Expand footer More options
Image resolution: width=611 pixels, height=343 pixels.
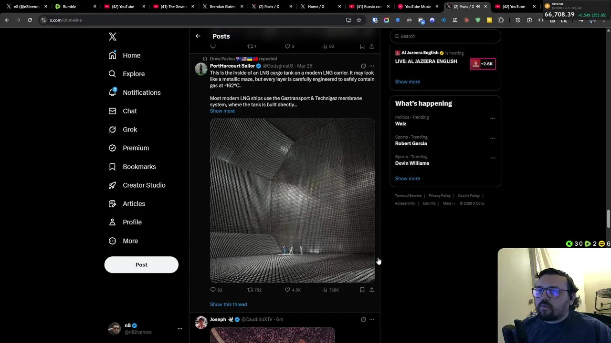(x=448, y=203)
